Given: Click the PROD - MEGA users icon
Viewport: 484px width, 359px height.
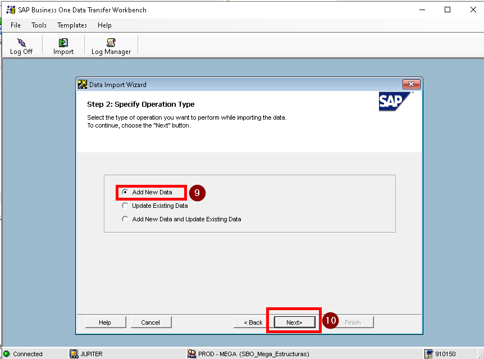Looking at the screenshot, I should (191, 354).
